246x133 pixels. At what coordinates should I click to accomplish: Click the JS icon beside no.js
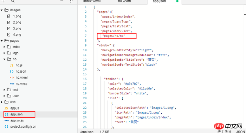(12, 65)
